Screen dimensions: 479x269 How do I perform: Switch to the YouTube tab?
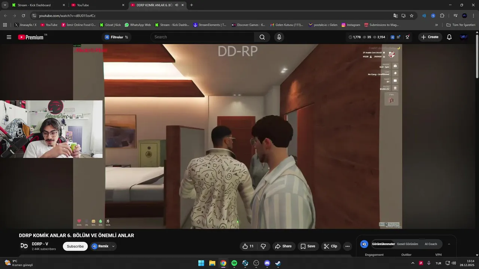tap(98, 5)
